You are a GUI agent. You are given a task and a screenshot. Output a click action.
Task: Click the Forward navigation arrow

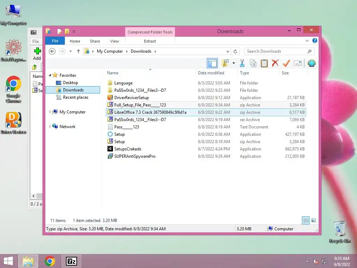[x=62, y=51]
